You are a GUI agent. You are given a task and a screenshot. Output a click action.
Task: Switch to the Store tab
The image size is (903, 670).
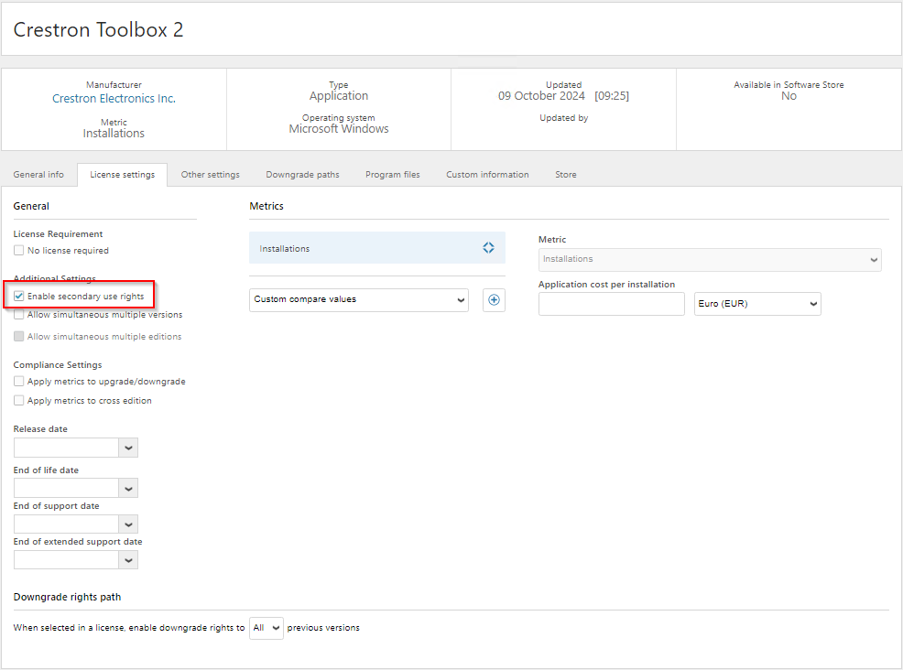566,175
